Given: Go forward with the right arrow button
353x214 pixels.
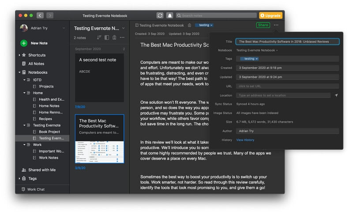Looking at the screenshot, I should click(x=50, y=15).
